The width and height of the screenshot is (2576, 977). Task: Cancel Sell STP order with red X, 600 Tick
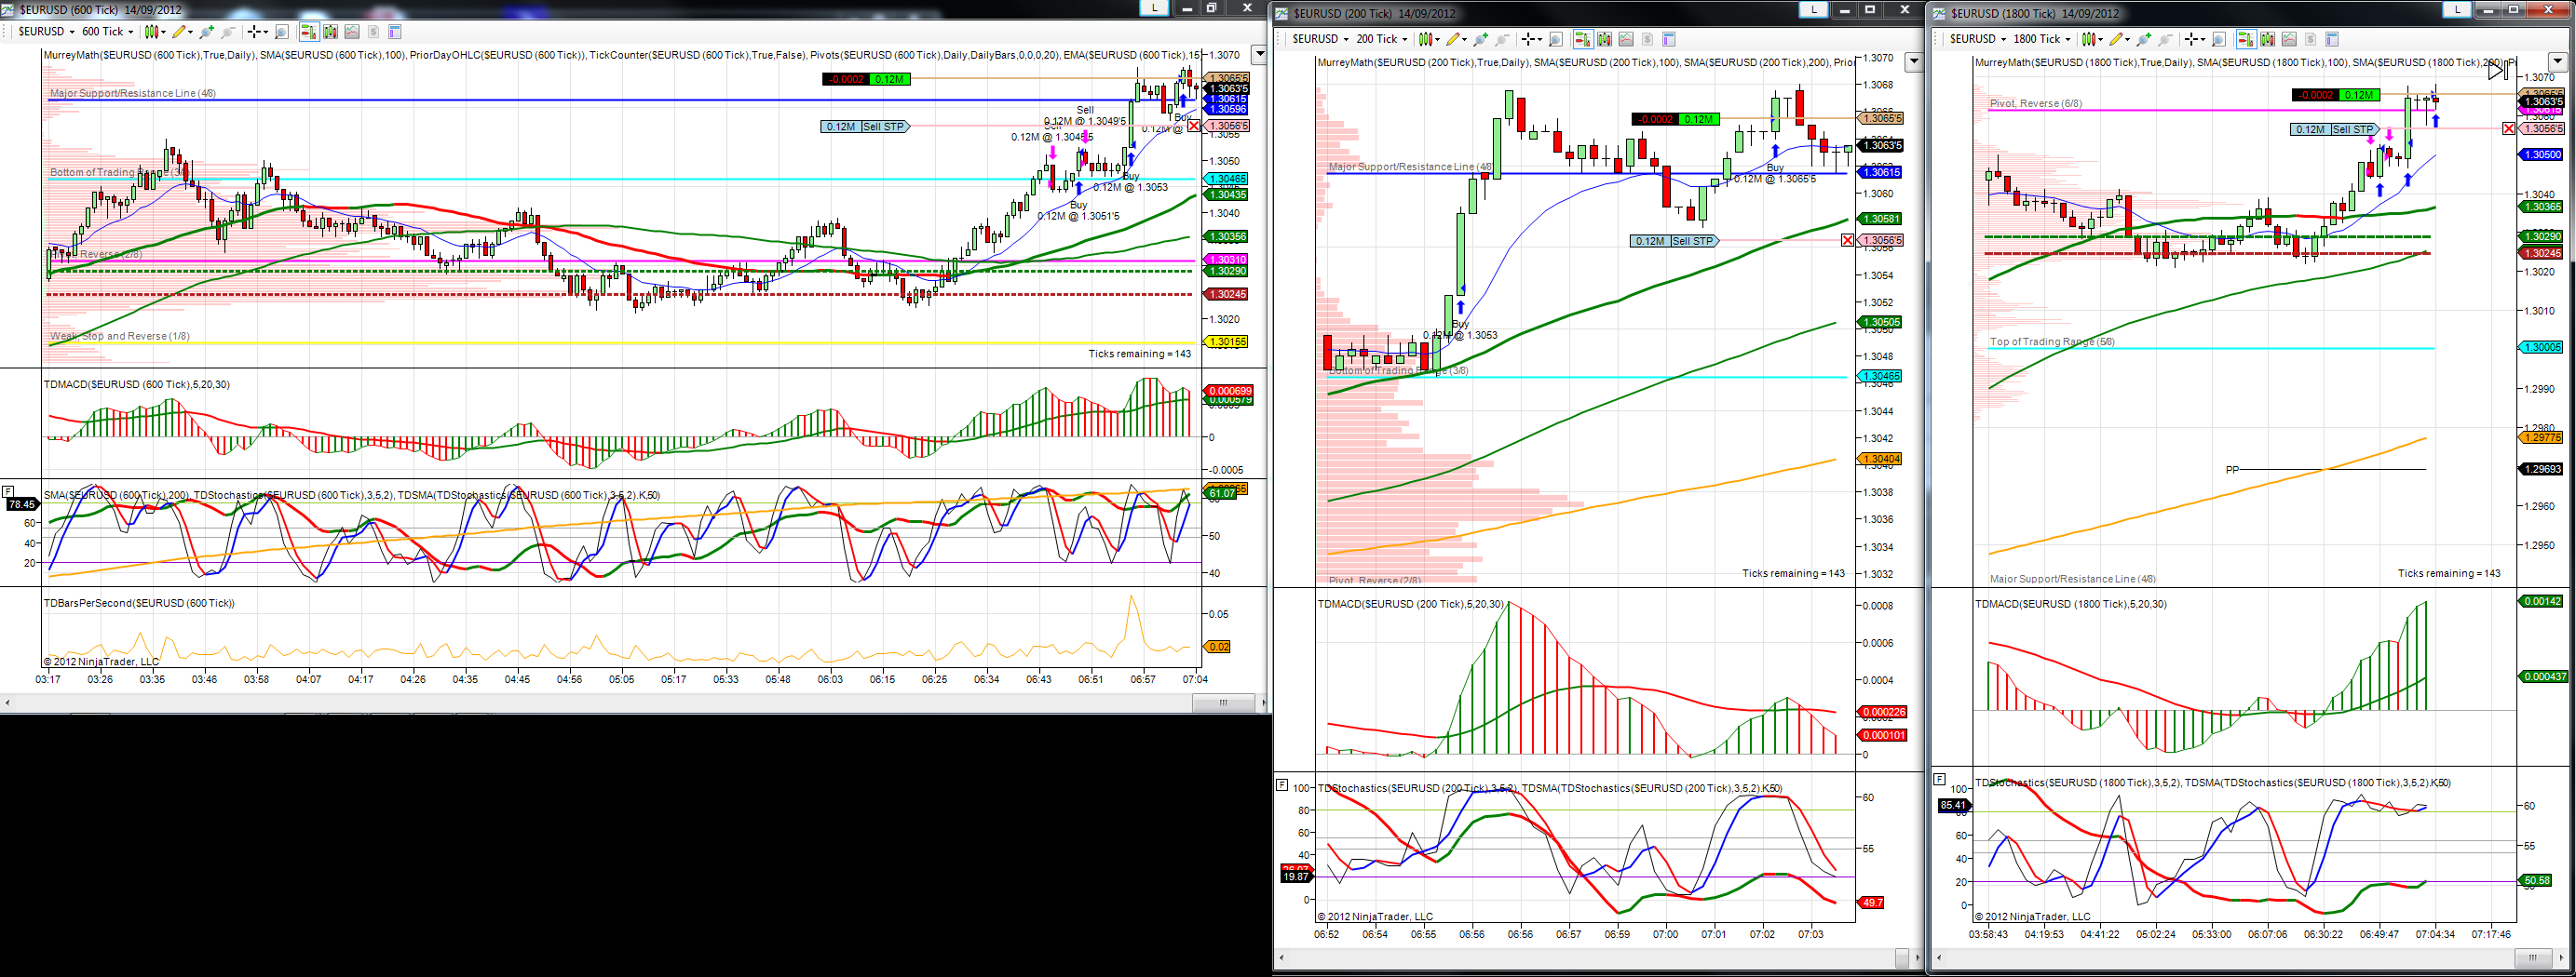(x=1194, y=126)
